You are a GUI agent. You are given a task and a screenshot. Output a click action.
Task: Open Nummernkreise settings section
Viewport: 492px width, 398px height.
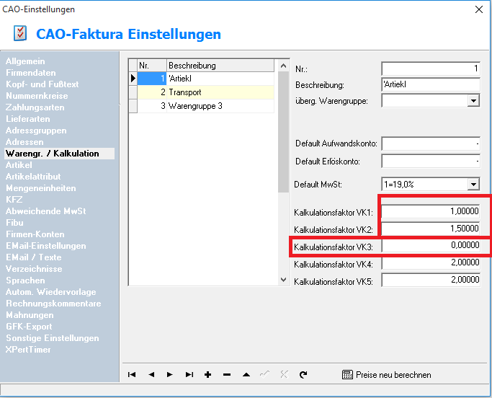coord(37,96)
